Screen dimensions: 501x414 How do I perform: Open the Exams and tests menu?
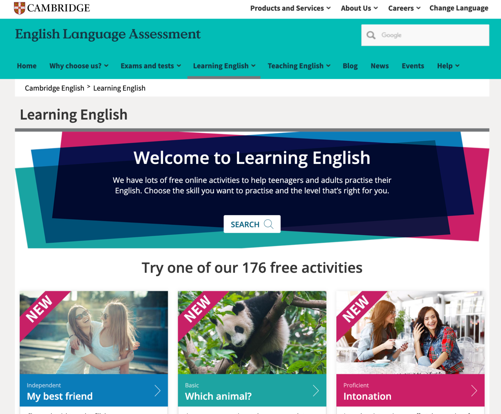point(151,66)
